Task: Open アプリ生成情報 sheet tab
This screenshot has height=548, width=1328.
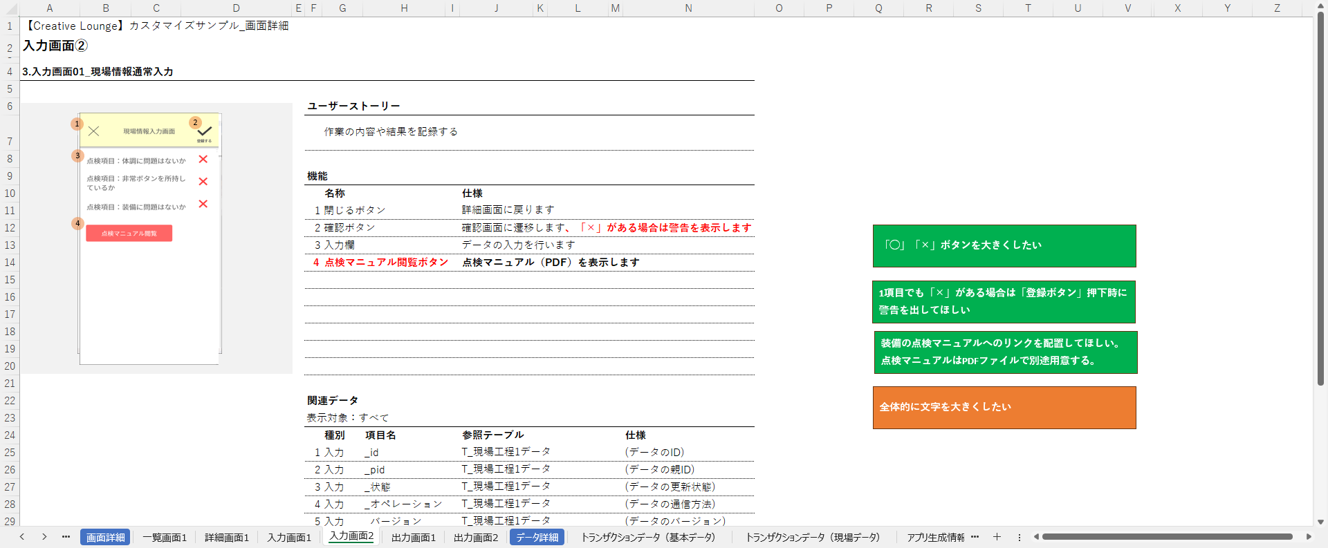Action: click(x=936, y=538)
